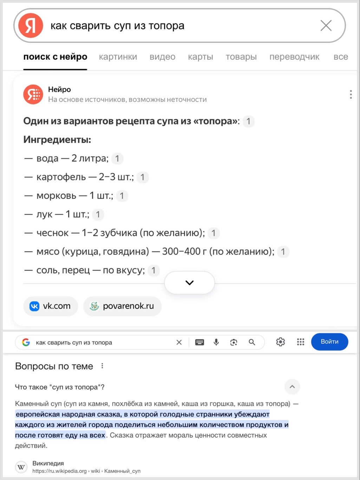Open the Neuro answer three-dot menu
Image resolution: width=360 pixels, height=480 pixels.
[351, 95]
